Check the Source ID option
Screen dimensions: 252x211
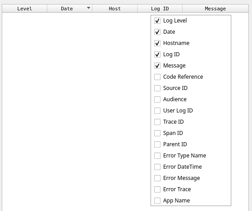[157, 88]
